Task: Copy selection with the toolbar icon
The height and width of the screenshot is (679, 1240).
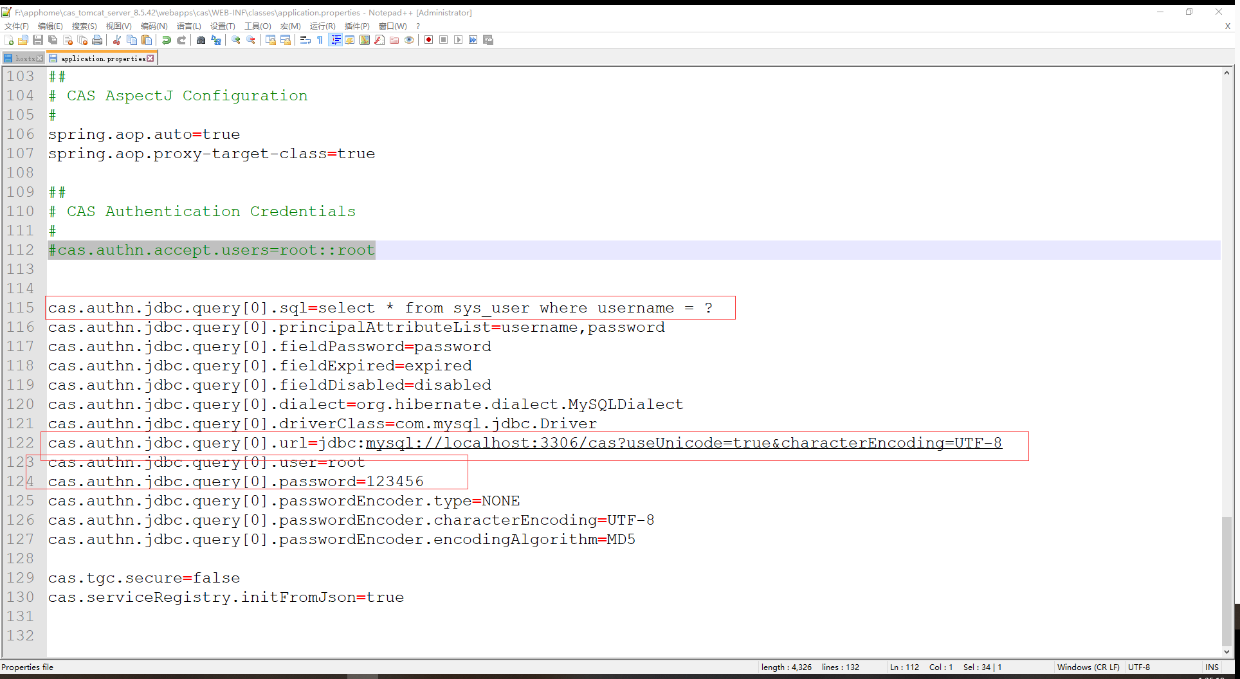Action: [132, 40]
